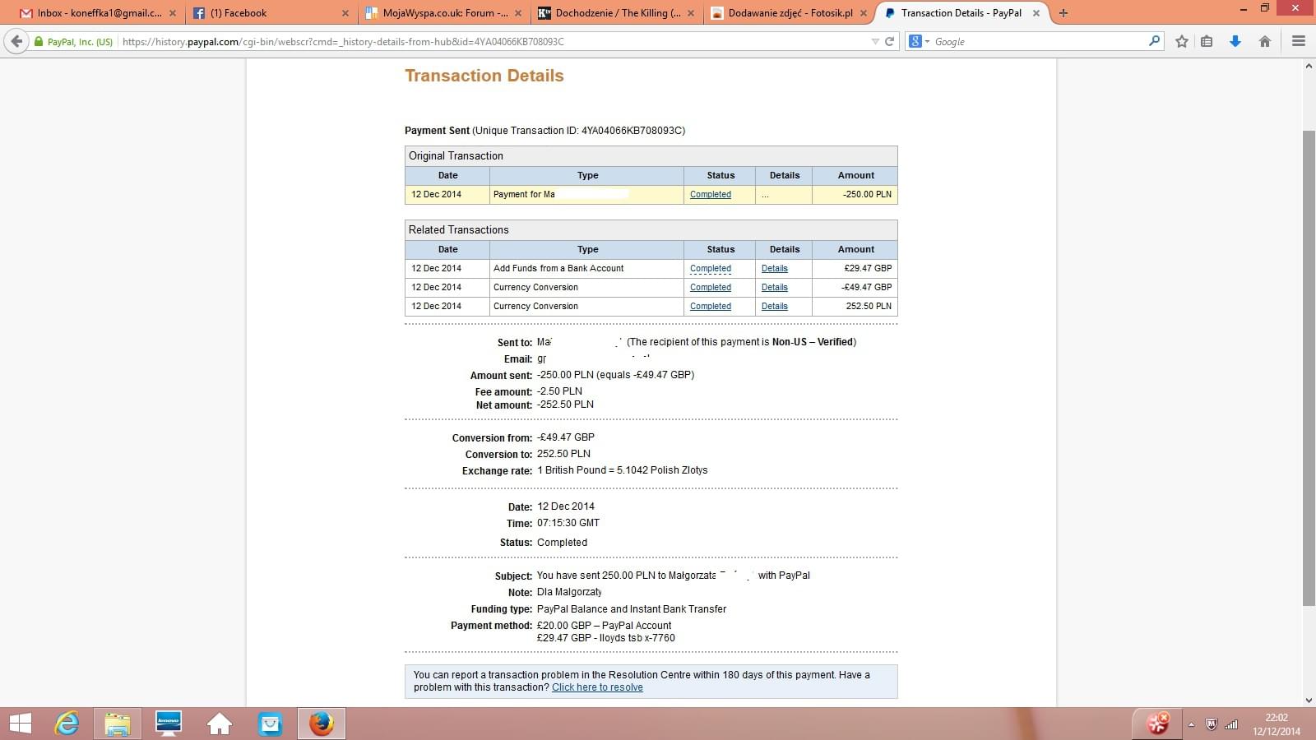Click the page vertical scrollbar thumb
Viewport: 1316px width, 740px height.
pyautogui.click(x=1309, y=368)
